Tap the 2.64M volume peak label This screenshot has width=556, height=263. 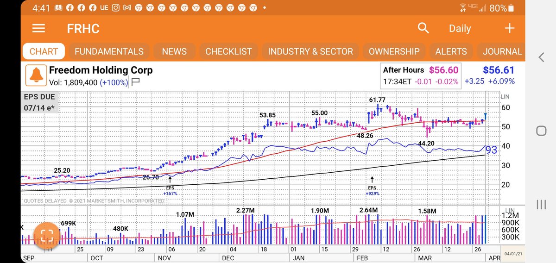coord(369,210)
